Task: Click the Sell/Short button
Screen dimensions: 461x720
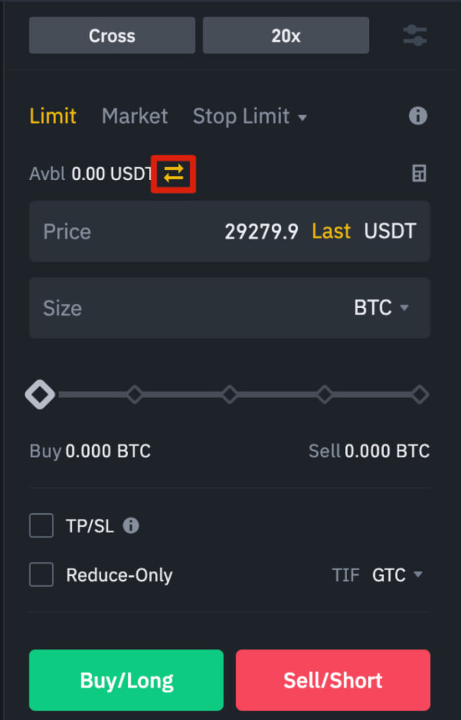Action: pos(332,679)
